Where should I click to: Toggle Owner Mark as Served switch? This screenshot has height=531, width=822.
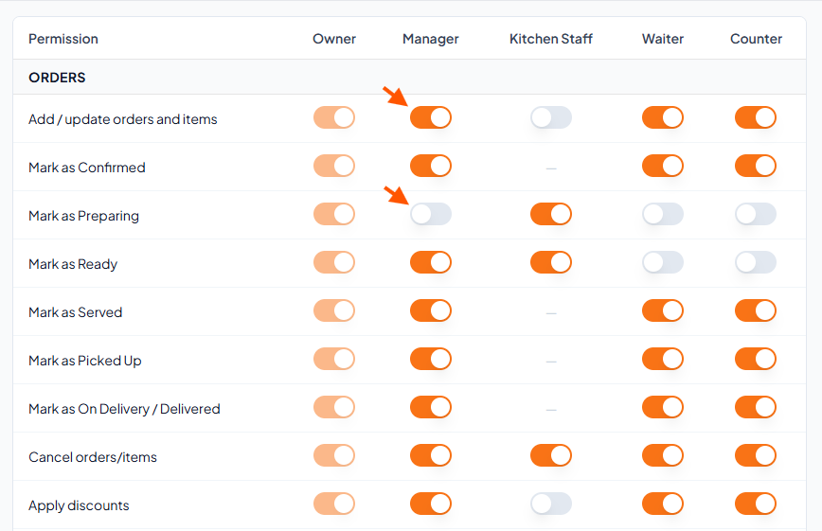click(334, 310)
